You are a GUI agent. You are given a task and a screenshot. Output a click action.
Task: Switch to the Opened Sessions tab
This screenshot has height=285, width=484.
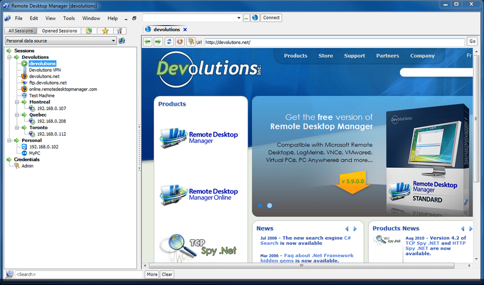pyautogui.click(x=59, y=30)
